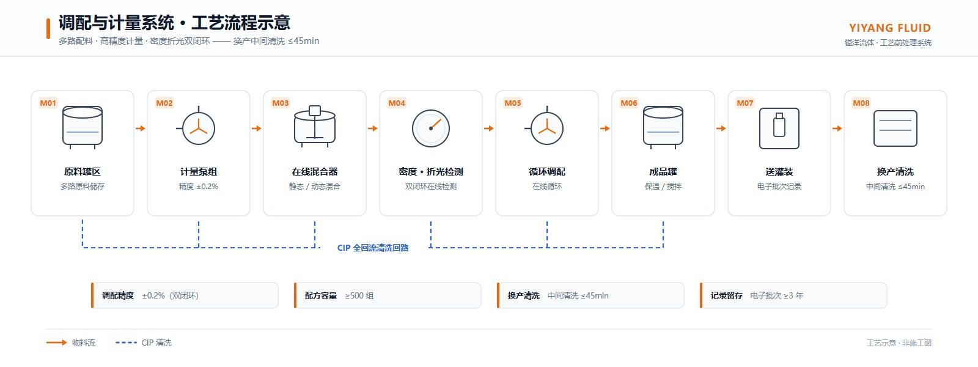This screenshot has width=978, height=367.
Task: Click the M02 badge label
Action: [x=164, y=103]
